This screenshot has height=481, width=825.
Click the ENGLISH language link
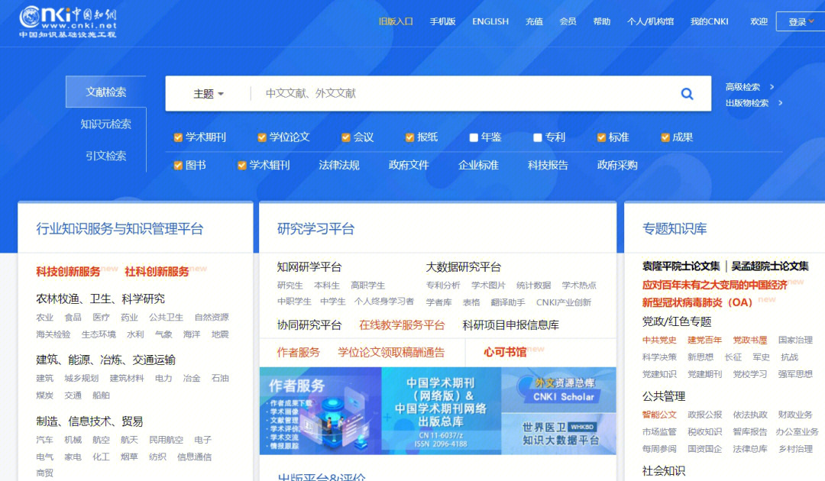pos(490,21)
